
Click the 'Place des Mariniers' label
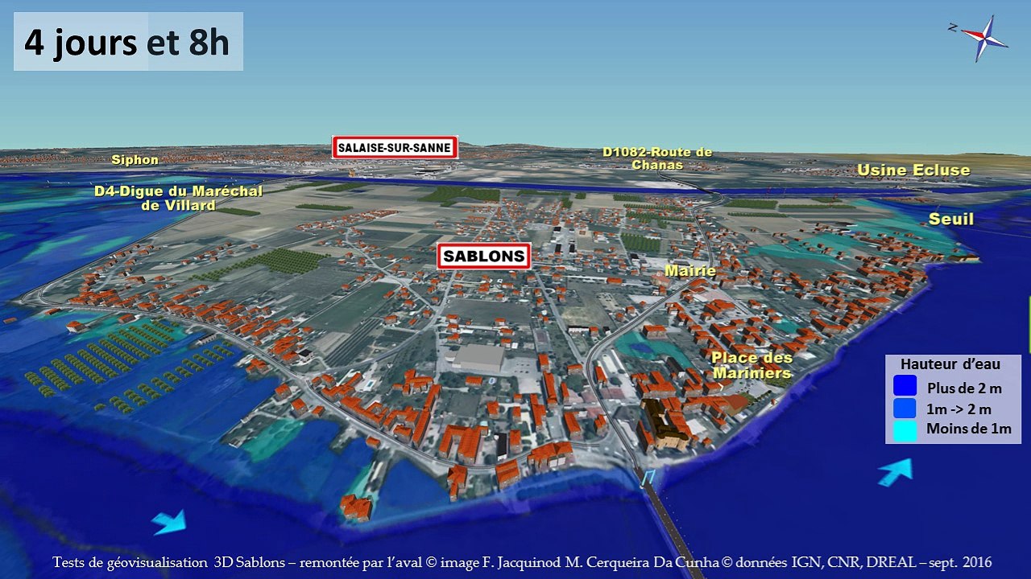coord(752,365)
